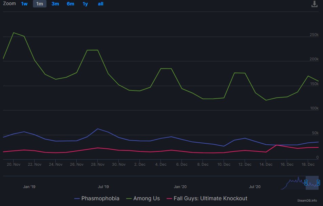Click the 100k y-axis label

point(314,108)
